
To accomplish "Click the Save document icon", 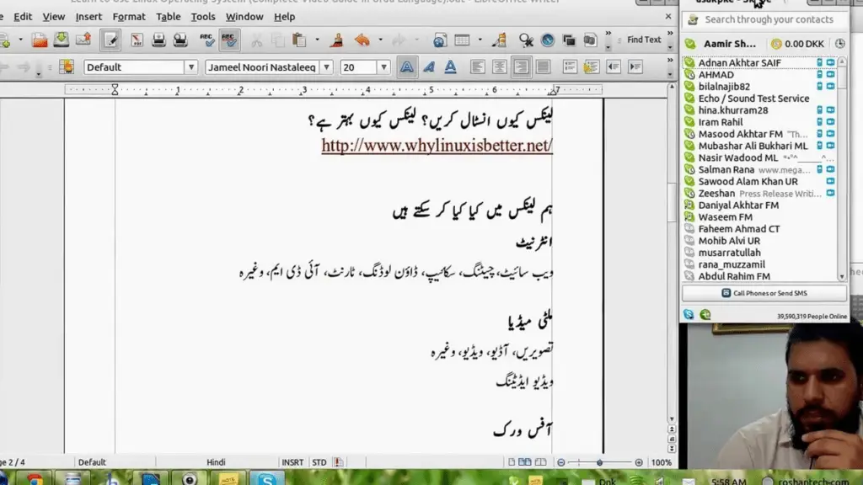I will 61,40.
